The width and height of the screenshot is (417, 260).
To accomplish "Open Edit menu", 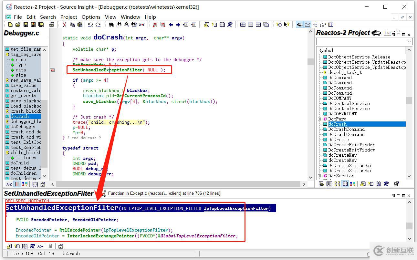I will (31, 17).
